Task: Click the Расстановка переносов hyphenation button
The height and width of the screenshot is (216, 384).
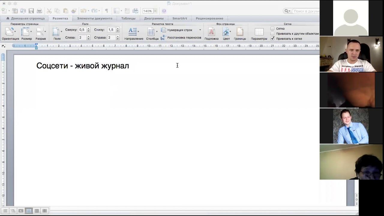Action: tap(181, 37)
